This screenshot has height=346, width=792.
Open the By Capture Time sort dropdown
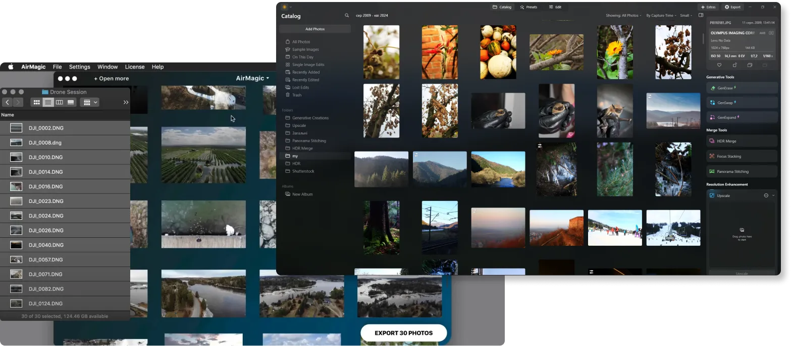(661, 15)
